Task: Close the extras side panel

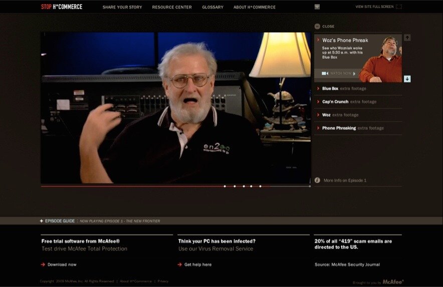Action: click(x=324, y=26)
